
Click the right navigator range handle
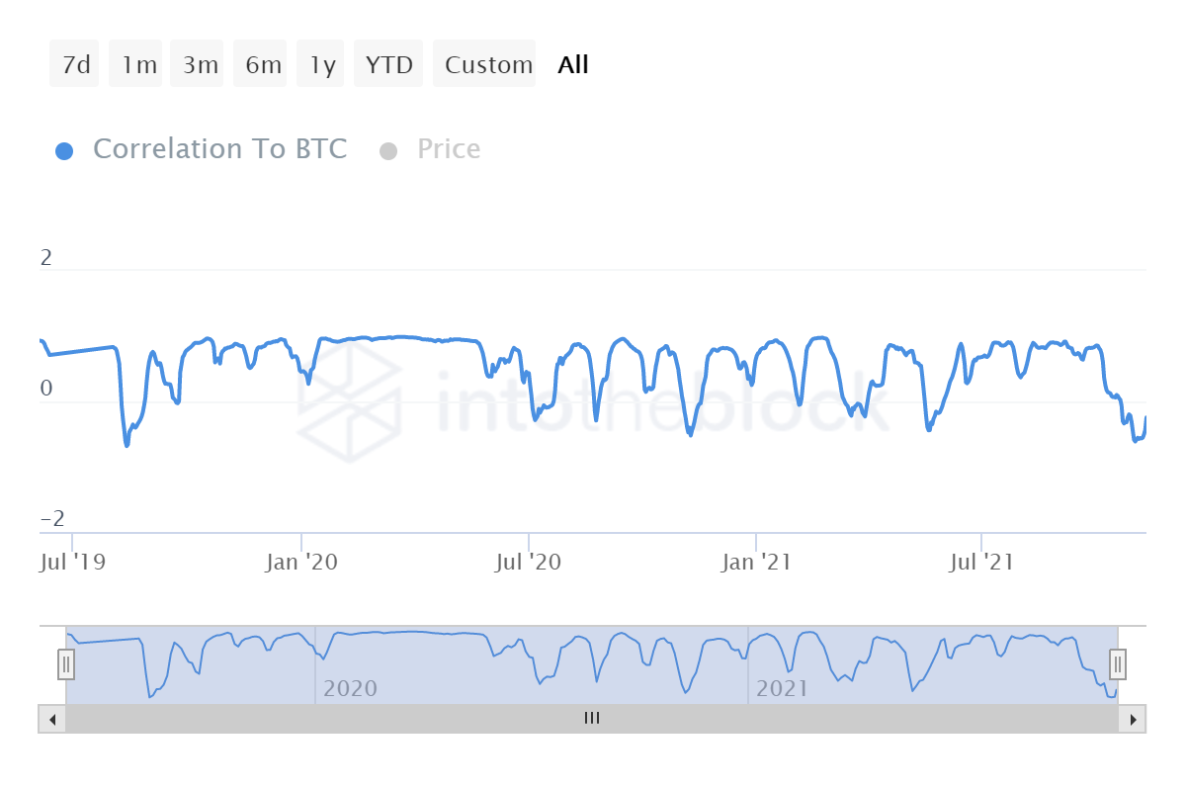(1118, 664)
